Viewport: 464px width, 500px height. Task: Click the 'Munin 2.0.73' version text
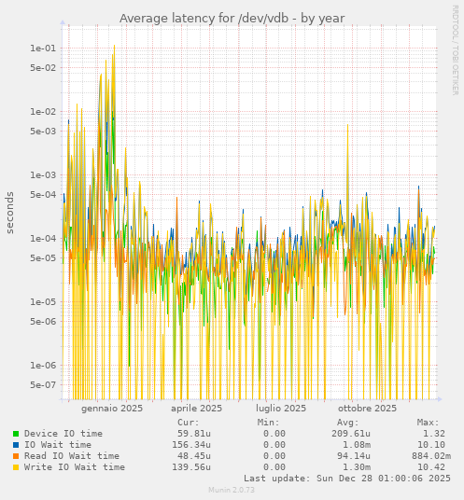pos(232,490)
